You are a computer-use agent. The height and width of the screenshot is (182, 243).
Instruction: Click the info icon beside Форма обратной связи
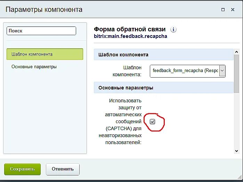pyautogui.click(x=173, y=29)
